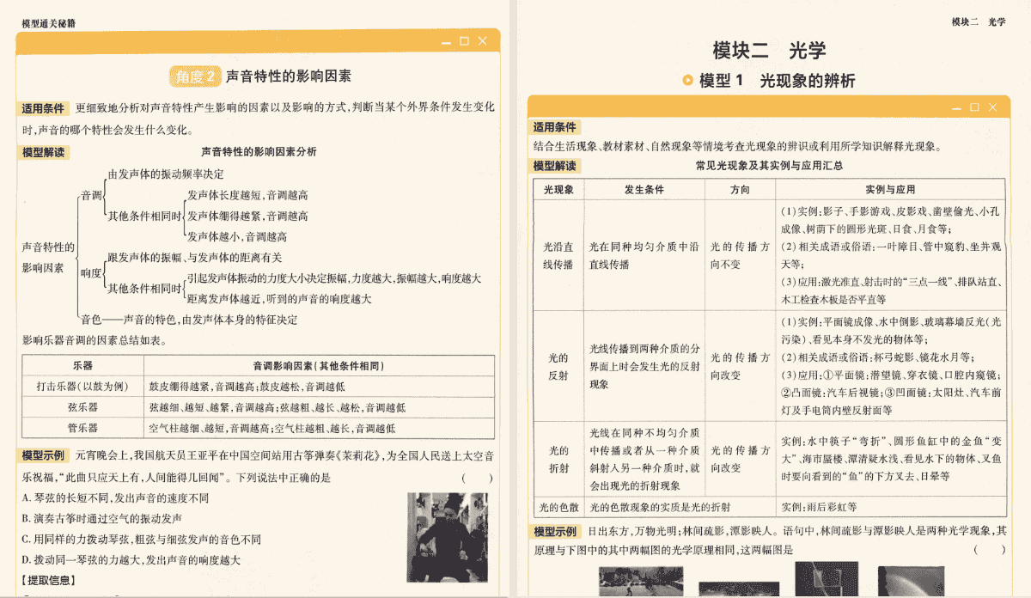The width and height of the screenshot is (1031, 598).
Task: Close the right optics panel
Action: click(x=992, y=107)
